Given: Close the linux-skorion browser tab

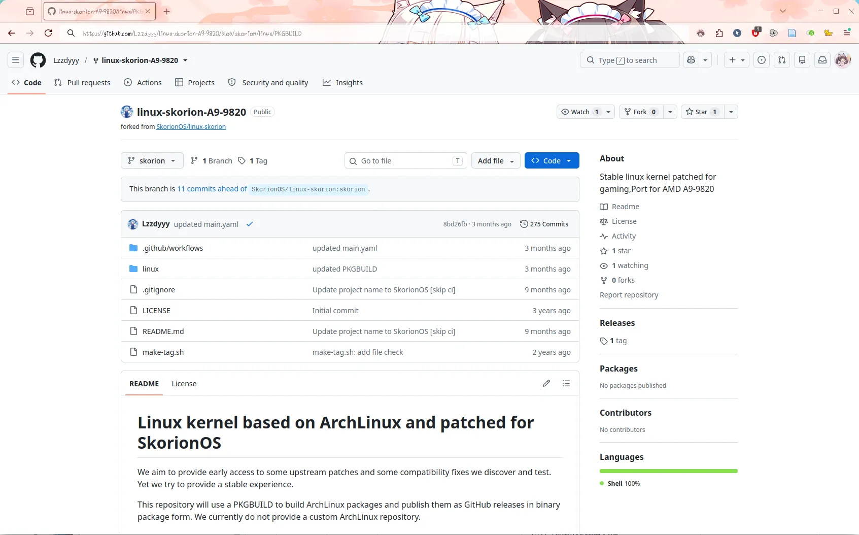Looking at the screenshot, I should click(148, 11).
